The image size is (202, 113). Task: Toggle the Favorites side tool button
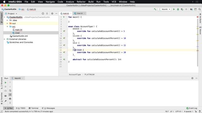[2, 98]
